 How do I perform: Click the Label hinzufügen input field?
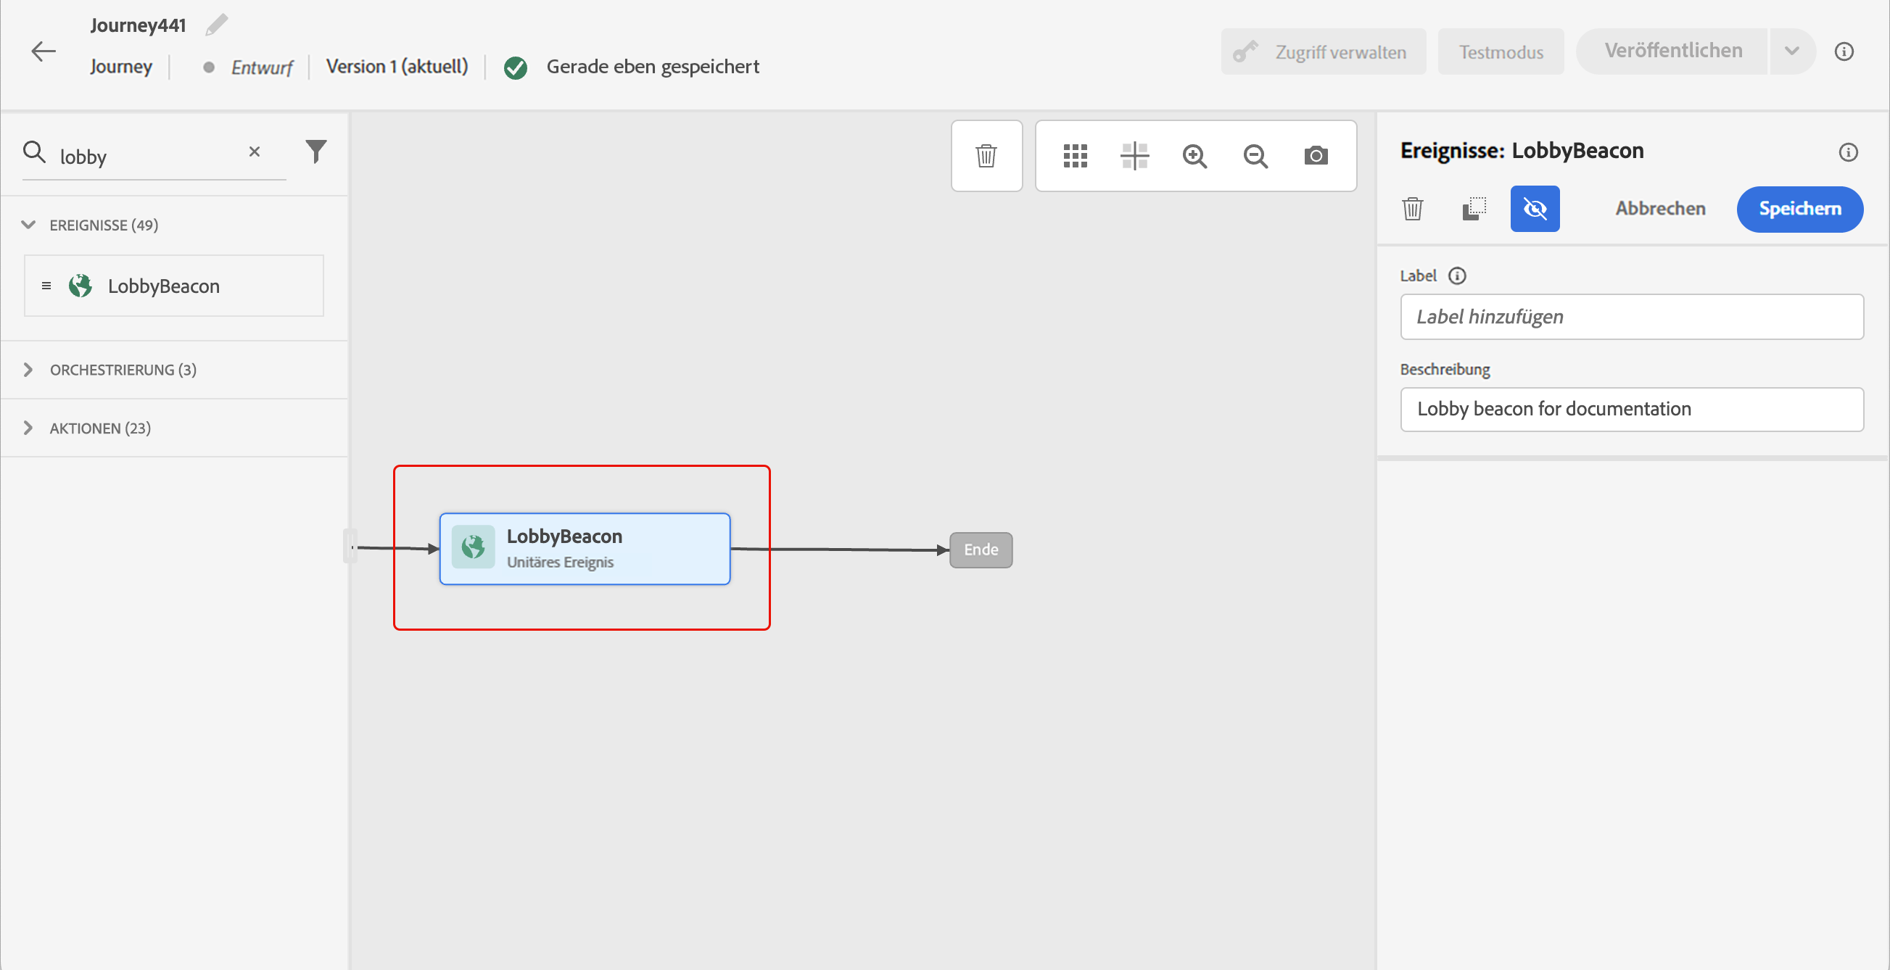[1631, 317]
